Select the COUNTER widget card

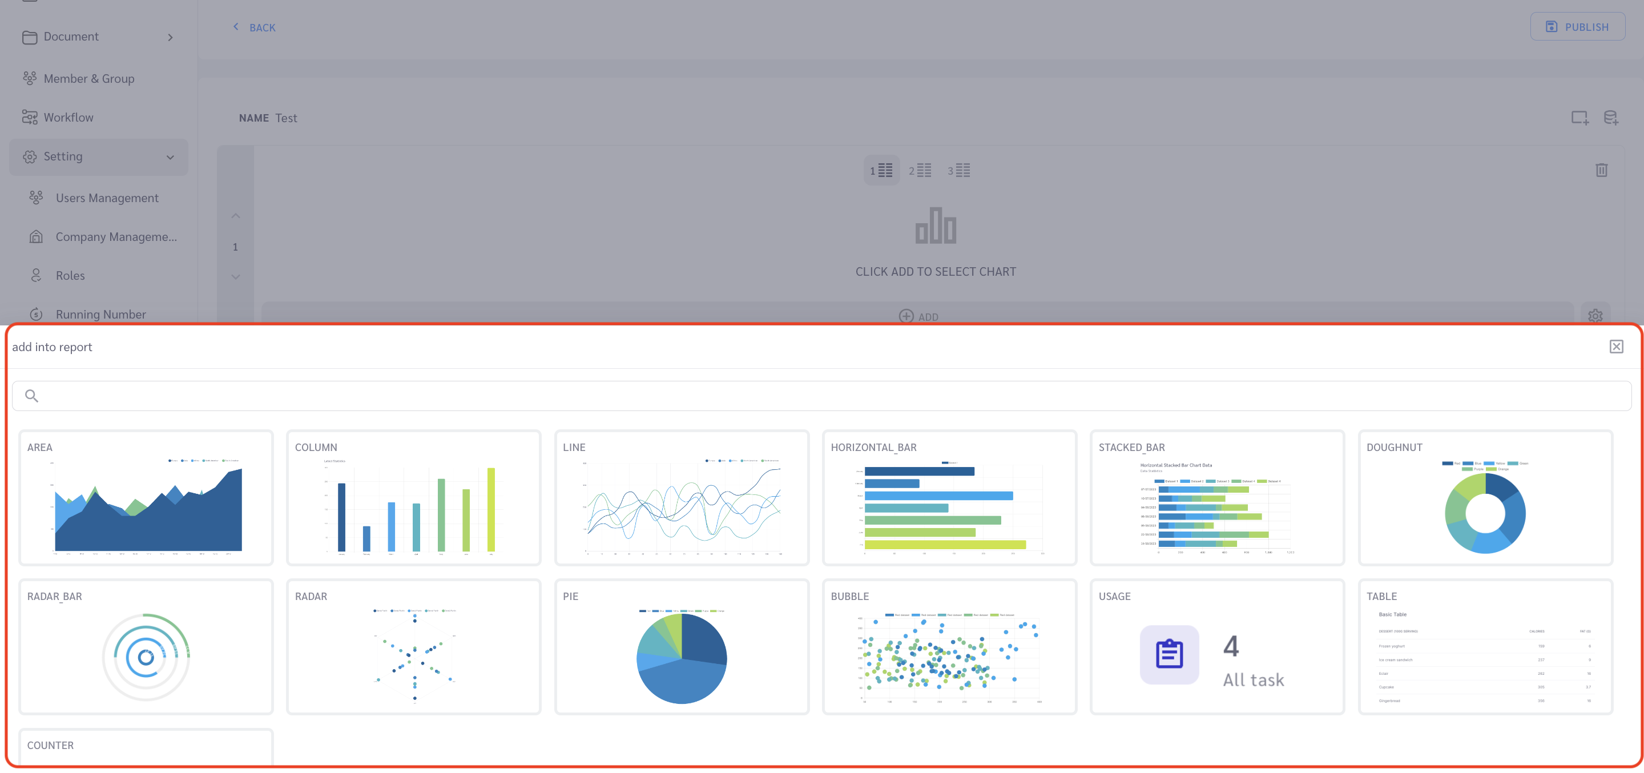point(146,747)
